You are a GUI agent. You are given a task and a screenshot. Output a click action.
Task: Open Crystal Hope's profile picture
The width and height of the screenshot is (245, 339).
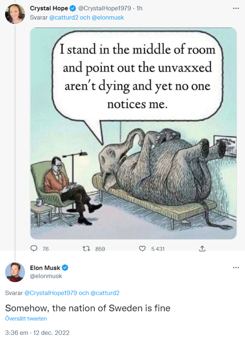[x=15, y=14]
